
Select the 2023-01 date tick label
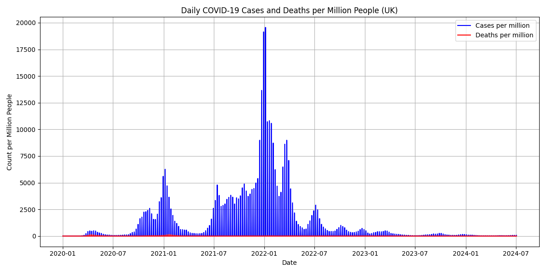[365, 253]
